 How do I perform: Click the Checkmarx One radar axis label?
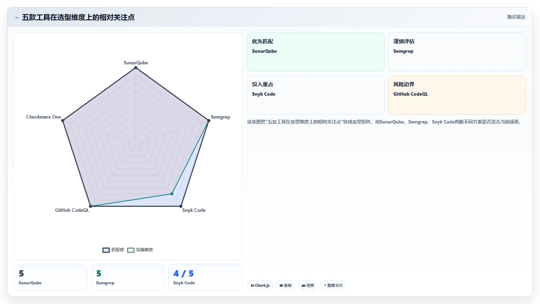[43, 117]
